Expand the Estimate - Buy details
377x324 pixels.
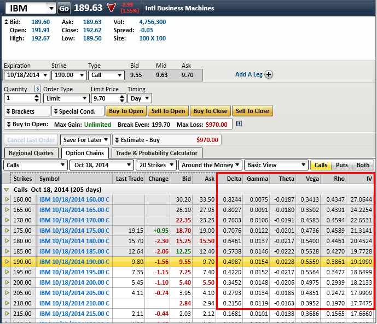click(117, 140)
